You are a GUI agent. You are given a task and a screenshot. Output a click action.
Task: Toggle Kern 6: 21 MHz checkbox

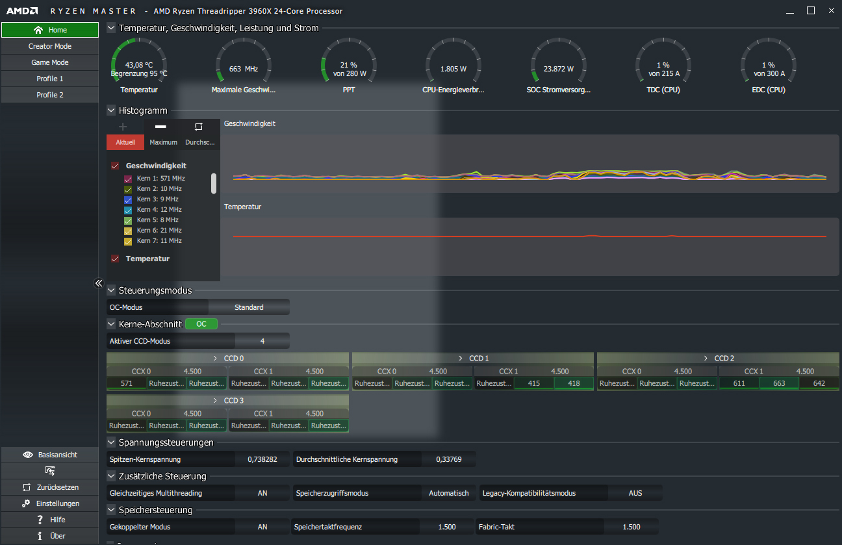coord(128,231)
